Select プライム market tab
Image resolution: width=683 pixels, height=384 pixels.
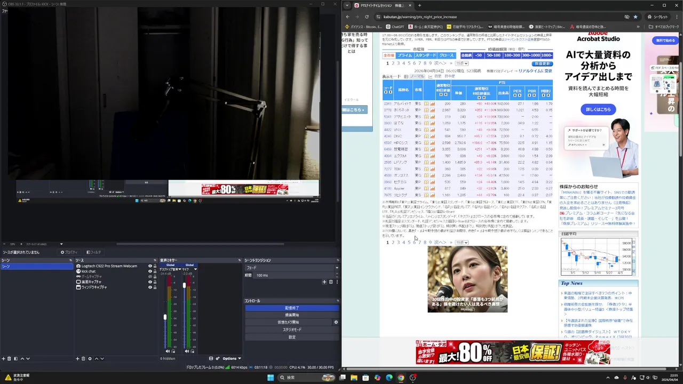[404, 55]
